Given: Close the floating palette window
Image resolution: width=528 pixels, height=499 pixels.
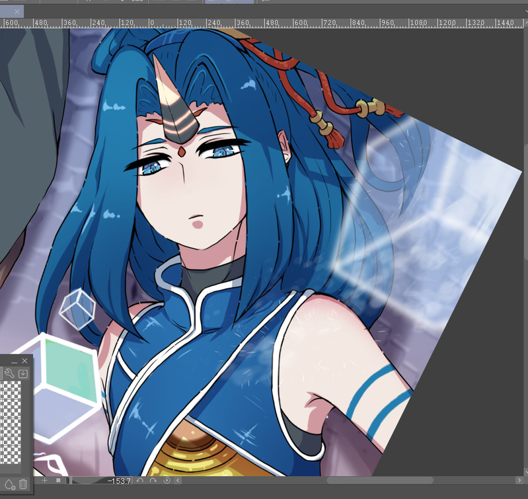Looking at the screenshot, I should point(24,361).
